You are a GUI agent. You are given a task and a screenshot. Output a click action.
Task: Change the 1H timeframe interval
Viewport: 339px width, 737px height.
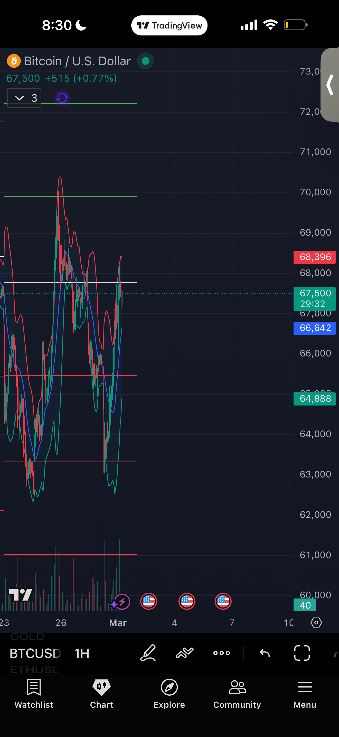pos(82,653)
